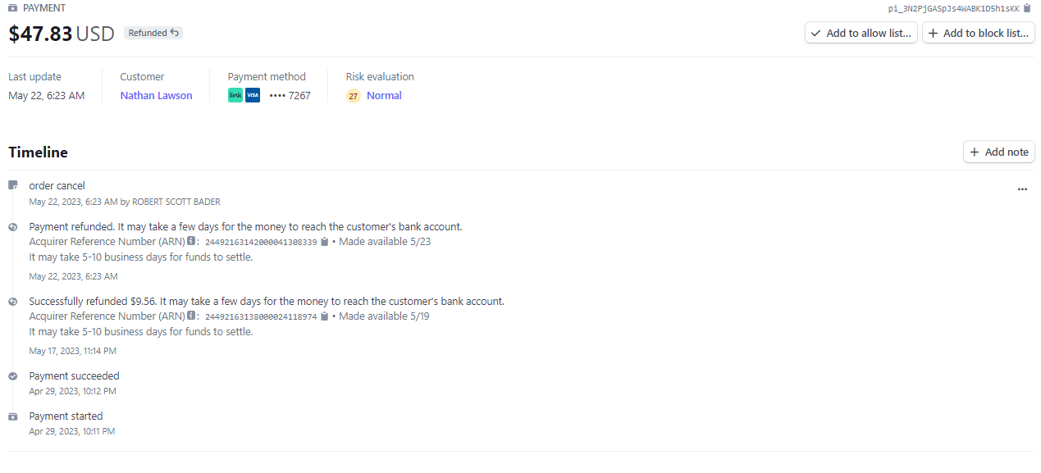The width and height of the screenshot is (1041, 473).
Task: Click the Link payment method icon
Action: click(235, 95)
